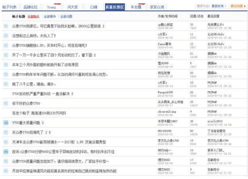Open thread 众泰T700旗舰版1.8T,买车时开心
The height and width of the screenshot is (179, 248).
coord(50,46)
